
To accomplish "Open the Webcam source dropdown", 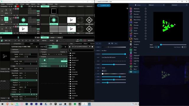I will pyautogui.click(x=156, y=5).
